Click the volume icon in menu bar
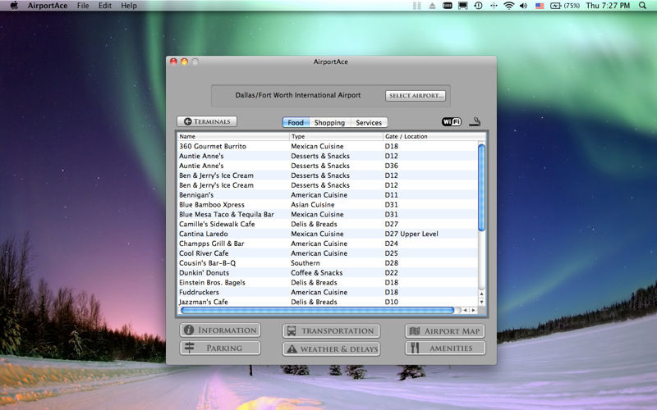657x410 pixels. (x=523, y=6)
